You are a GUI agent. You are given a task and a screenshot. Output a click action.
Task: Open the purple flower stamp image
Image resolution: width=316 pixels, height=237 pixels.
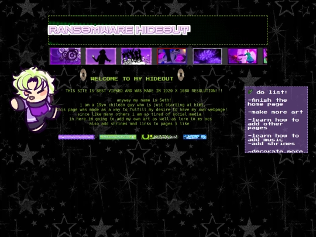207,56
